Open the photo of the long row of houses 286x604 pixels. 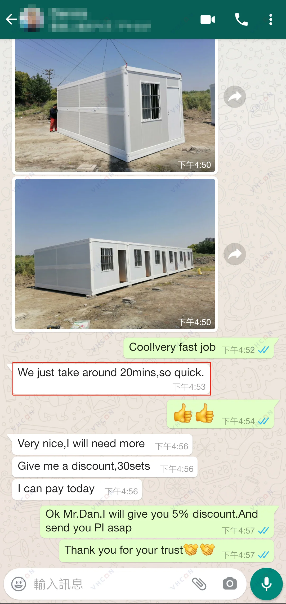pos(115,254)
